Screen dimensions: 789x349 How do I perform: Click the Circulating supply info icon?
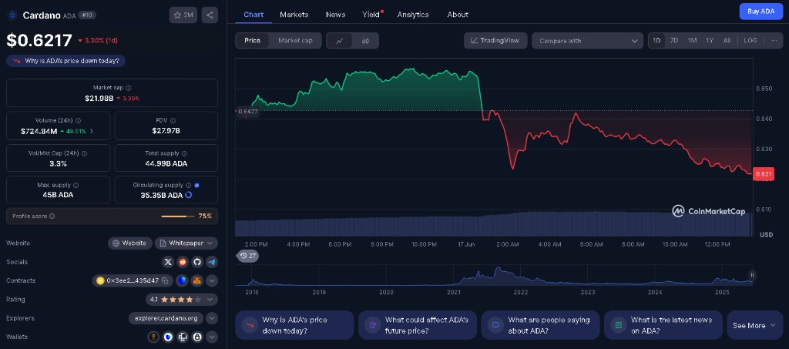coord(188,185)
